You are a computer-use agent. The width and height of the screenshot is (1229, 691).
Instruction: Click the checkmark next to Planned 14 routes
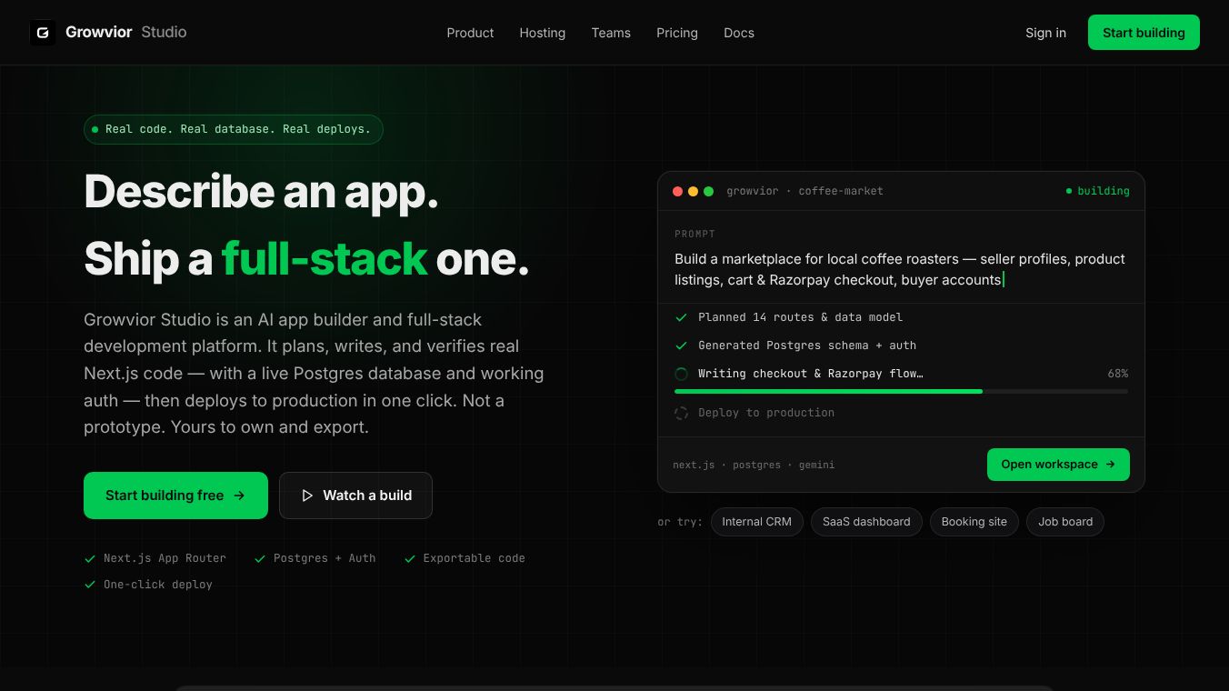point(681,317)
